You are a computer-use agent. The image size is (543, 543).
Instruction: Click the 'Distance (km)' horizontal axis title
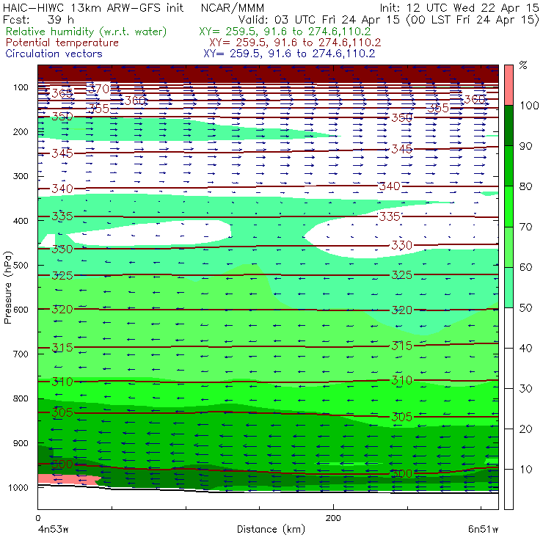(x=271, y=530)
